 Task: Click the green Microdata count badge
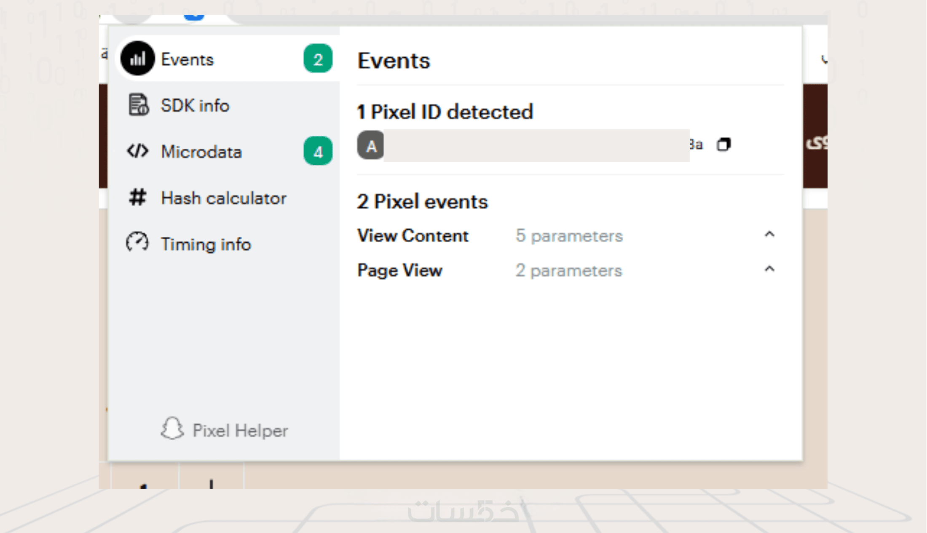point(318,151)
